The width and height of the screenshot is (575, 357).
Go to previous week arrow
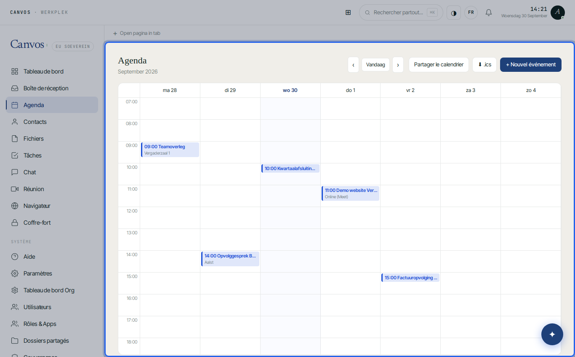[353, 65]
